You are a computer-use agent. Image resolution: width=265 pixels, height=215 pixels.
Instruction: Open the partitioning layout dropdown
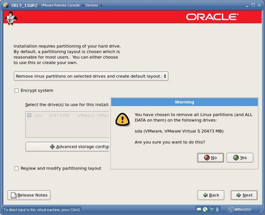pos(91,76)
